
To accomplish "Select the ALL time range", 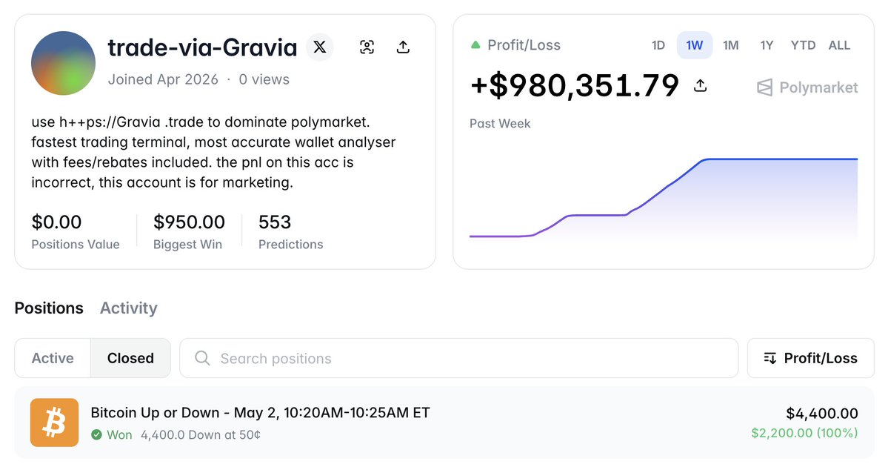I will pyautogui.click(x=839, y=45).
